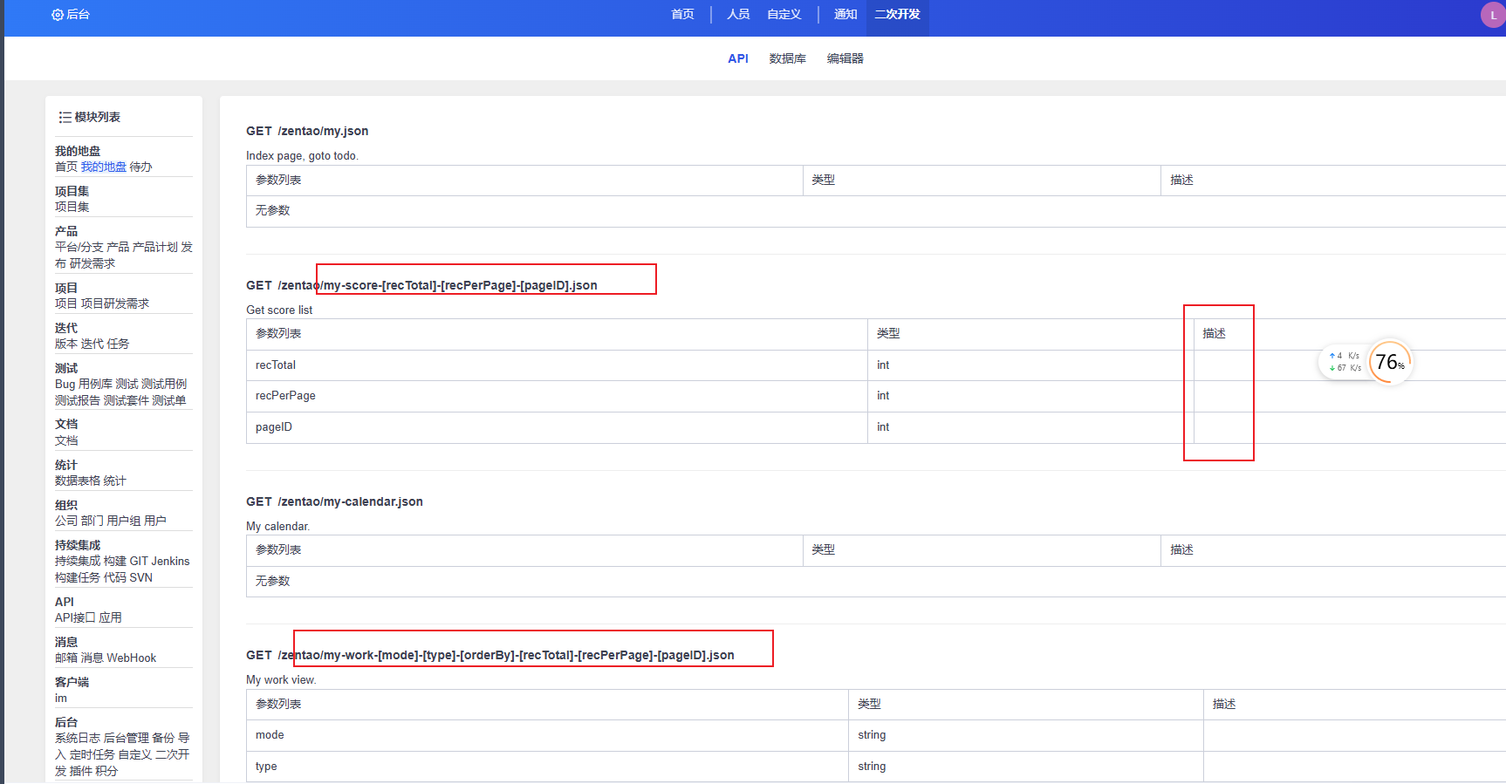Select 自定义 in the top navigation
1506x784 pixels.
pyautogui.click(x=784, y=15)
